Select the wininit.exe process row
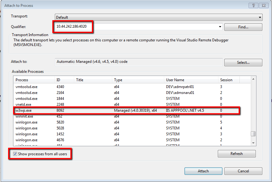The width and height of the screenshot is (272, 182). click(93, 116)
